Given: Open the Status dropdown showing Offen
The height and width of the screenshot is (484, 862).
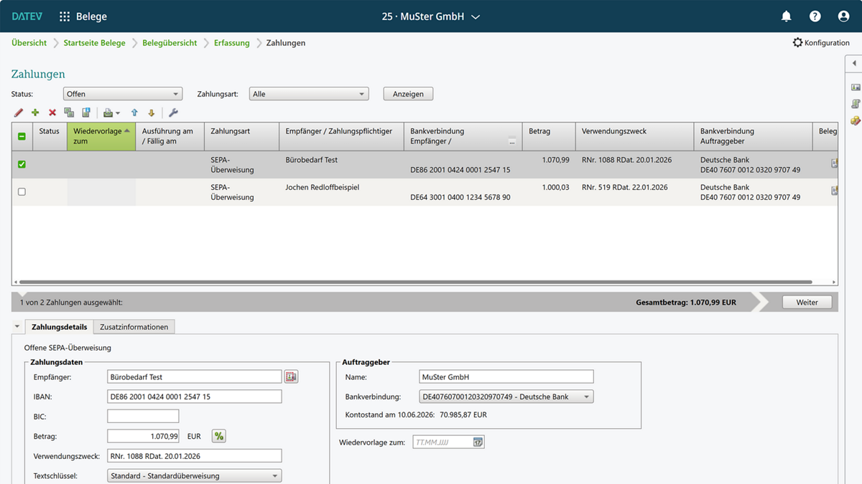Looking at the screenshot, I should (123, 94).
